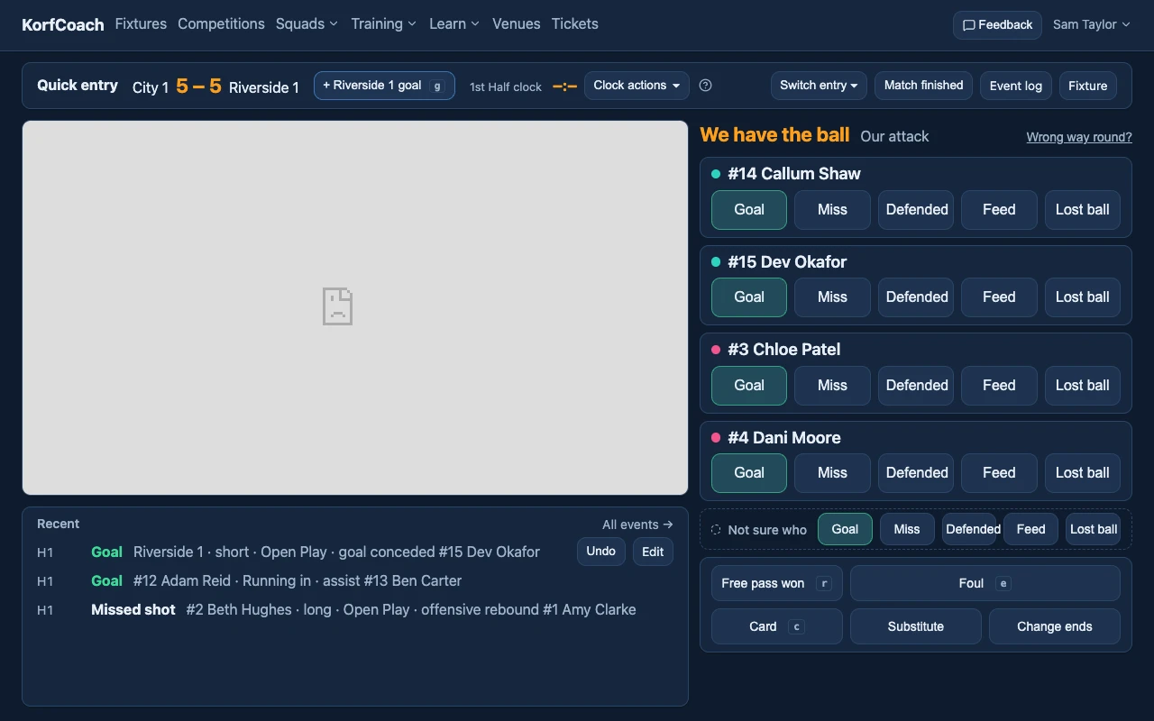The height and width of the screenshot is (721, 1154).
Task: Record a Miss for Dani Moore
Action: 832,473
